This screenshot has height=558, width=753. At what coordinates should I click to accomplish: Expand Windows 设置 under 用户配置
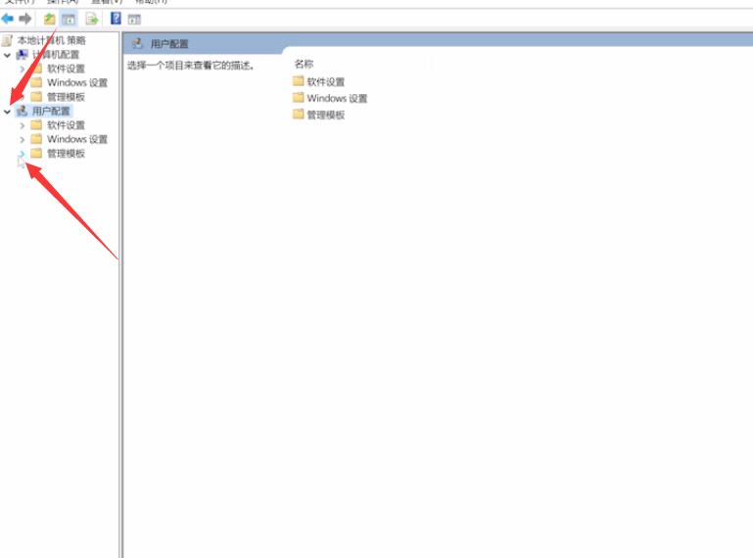[23, 140]
